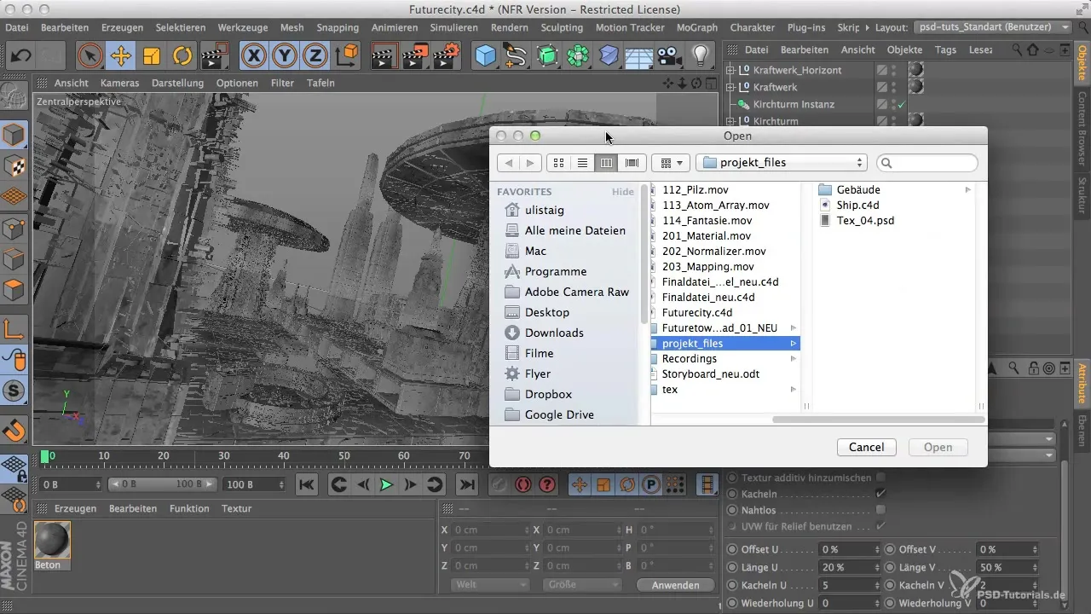
Task: Select the Live Selection arrow tool
Action: 89,56
